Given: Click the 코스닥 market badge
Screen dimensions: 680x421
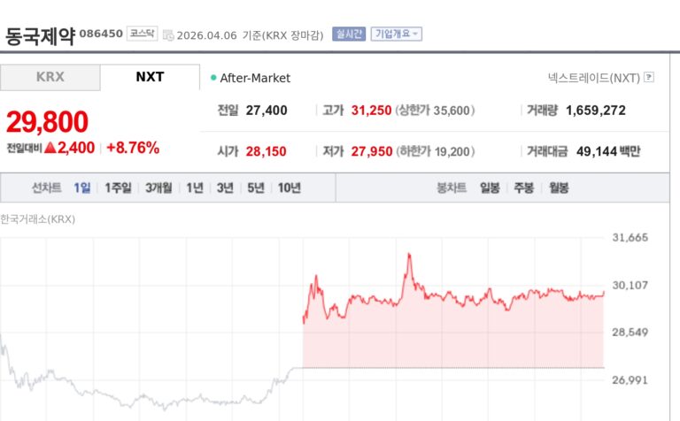Looking at the screenshot, I should tap(142, 34).
